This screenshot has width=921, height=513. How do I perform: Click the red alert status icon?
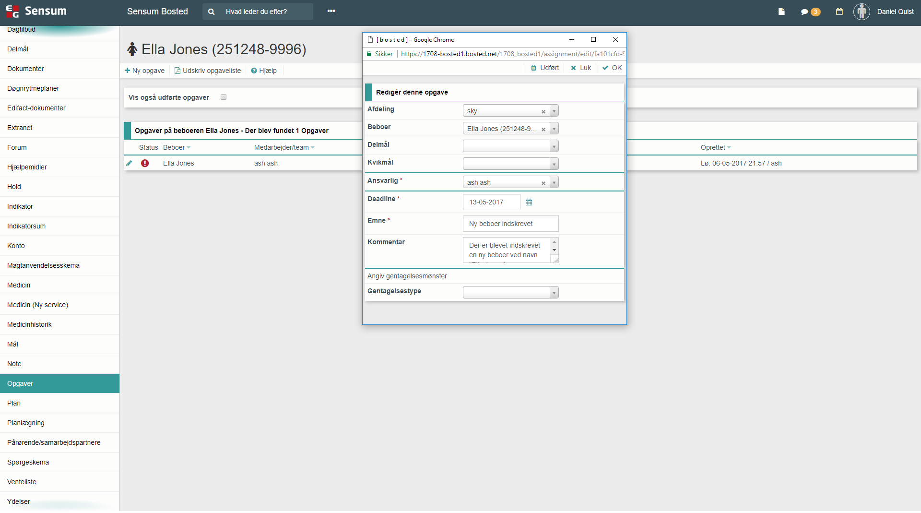tap(145, 163)
